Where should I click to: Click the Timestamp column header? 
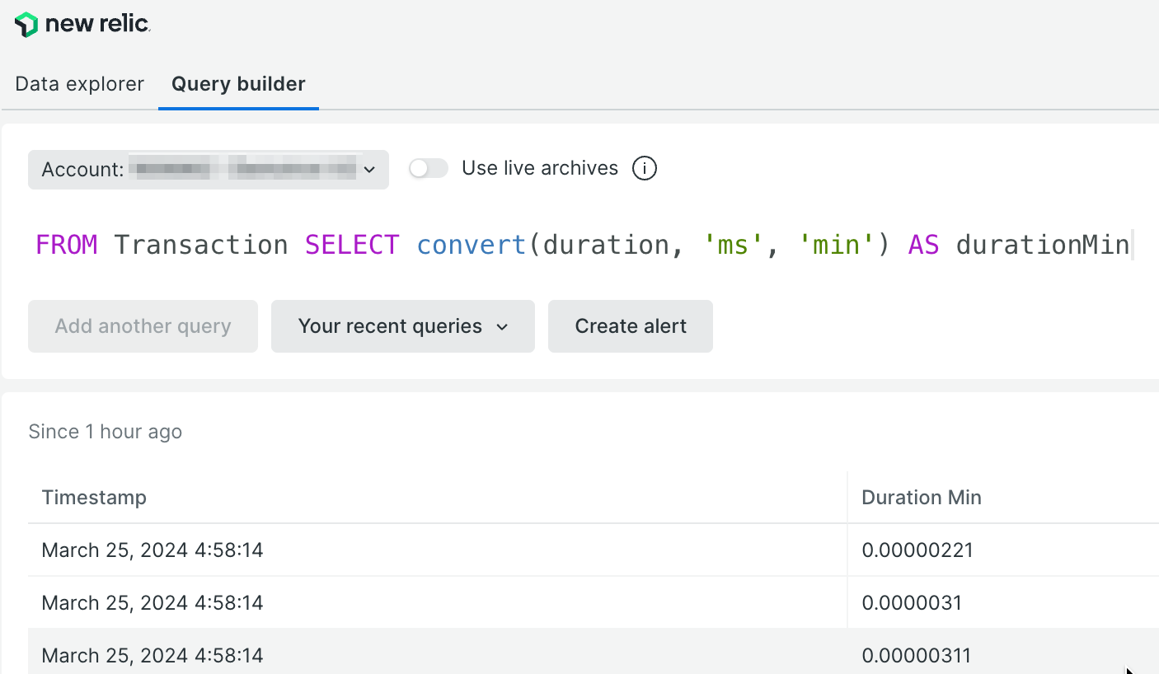coord(94,498)
